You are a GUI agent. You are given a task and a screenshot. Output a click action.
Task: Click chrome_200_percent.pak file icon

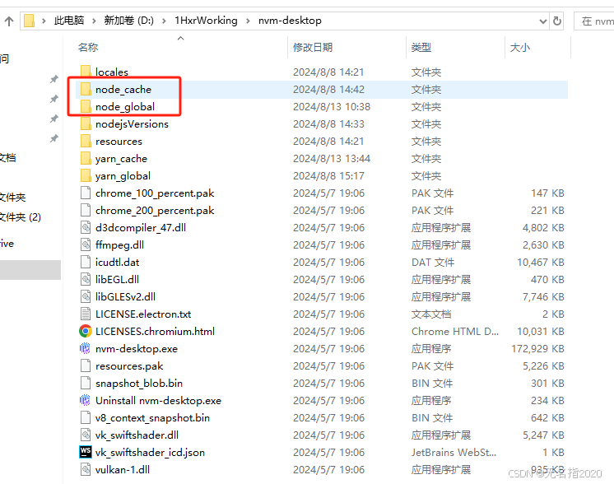coord(86,210)
